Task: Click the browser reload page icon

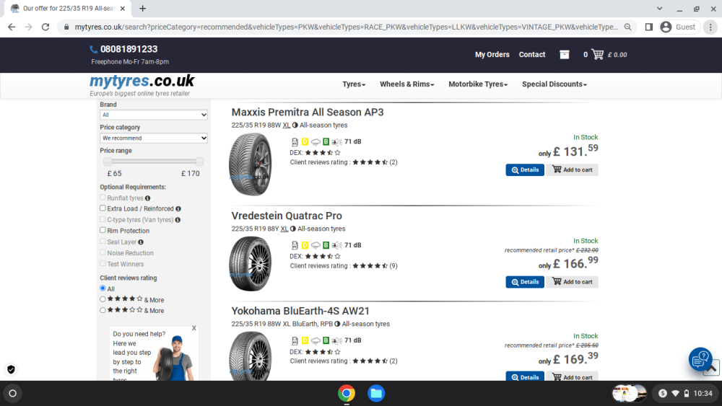Action: tap(45, 27)
